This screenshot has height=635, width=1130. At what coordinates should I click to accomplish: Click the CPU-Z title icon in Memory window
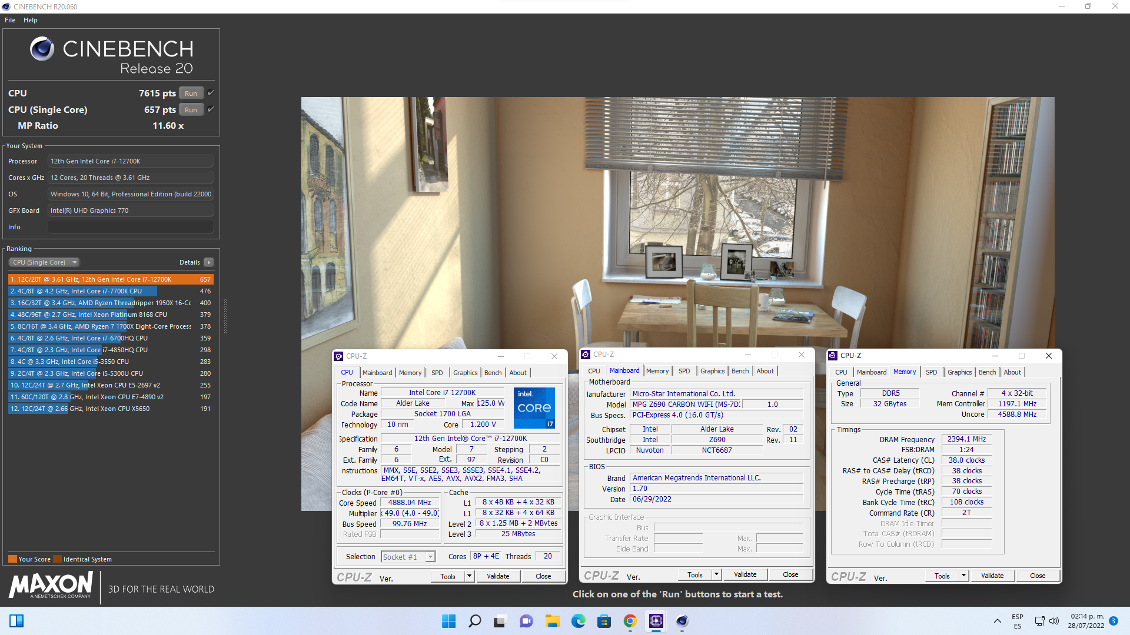pos(833,356)
